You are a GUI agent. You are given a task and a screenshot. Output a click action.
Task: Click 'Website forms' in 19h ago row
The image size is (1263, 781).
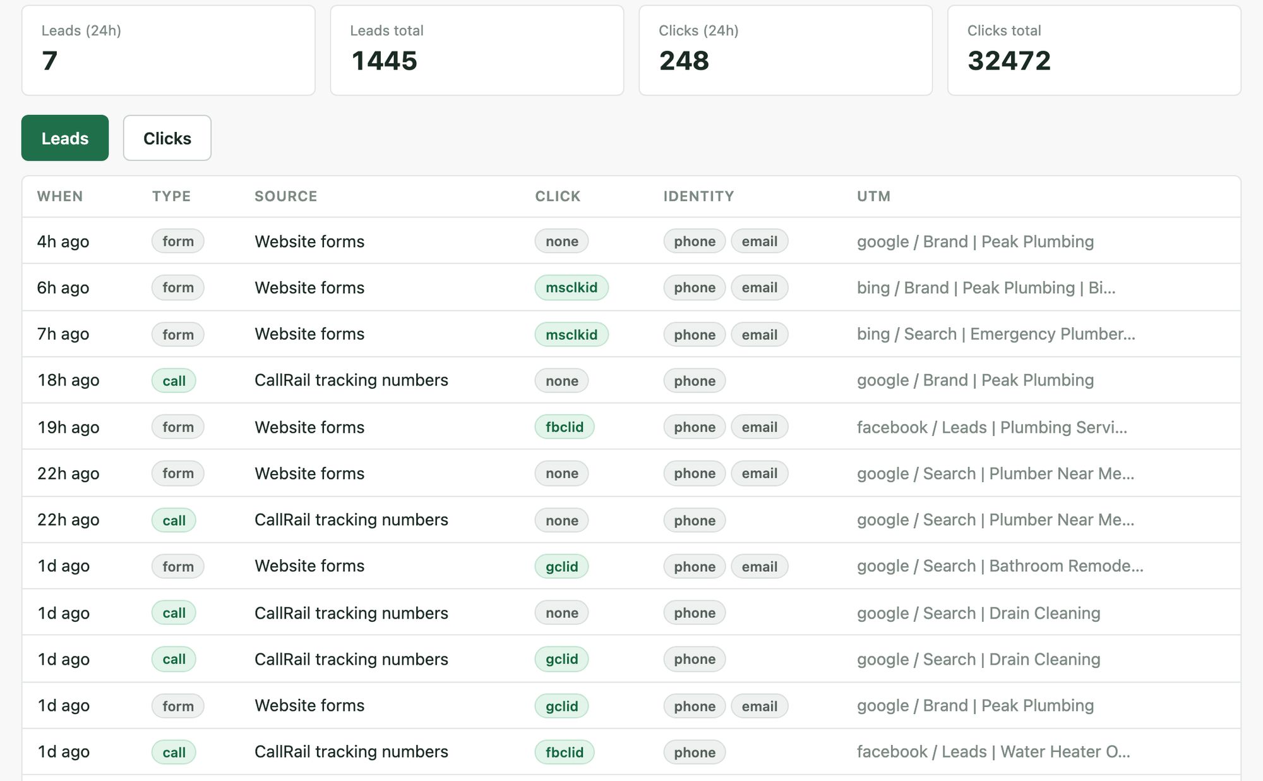coord(309,427)
